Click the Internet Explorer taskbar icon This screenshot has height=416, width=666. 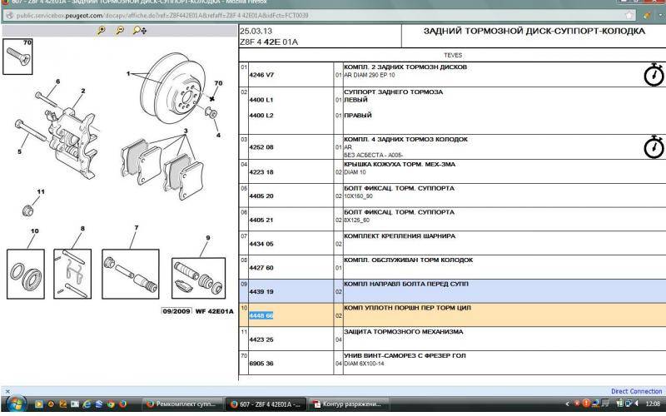click(x=87, y=404)
